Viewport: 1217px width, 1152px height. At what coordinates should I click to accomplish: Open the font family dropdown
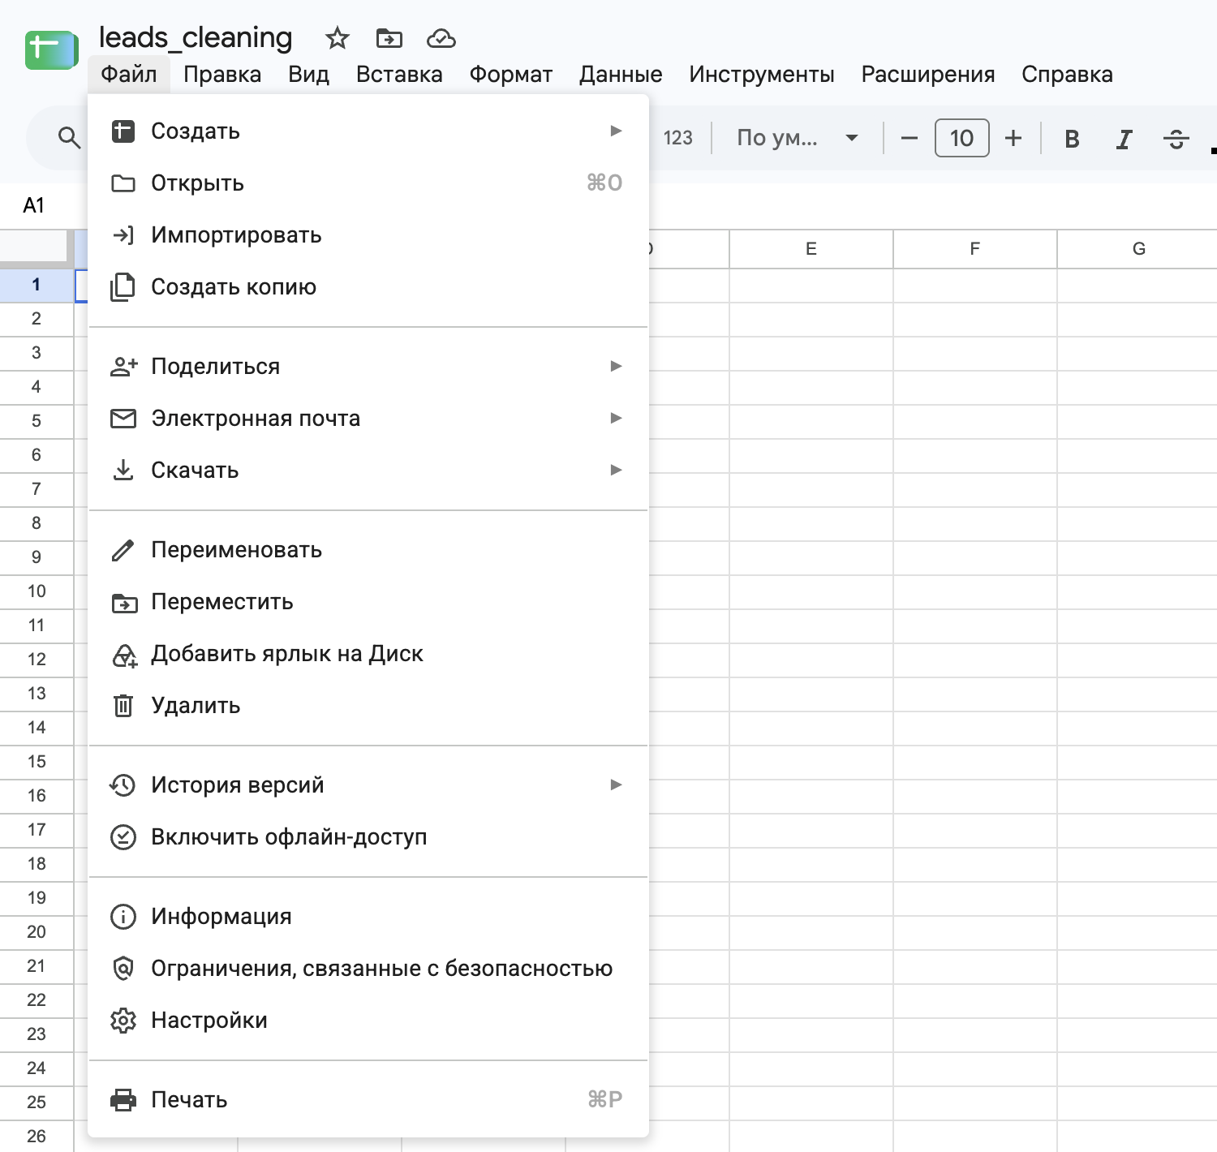point(797,138)
